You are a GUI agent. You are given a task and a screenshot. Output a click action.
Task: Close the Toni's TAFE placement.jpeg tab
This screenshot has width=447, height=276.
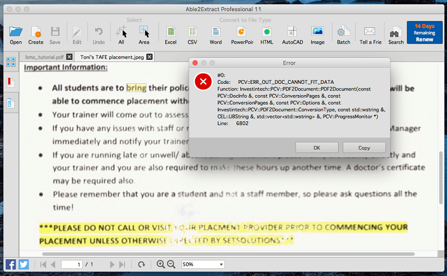coord(149,57)
